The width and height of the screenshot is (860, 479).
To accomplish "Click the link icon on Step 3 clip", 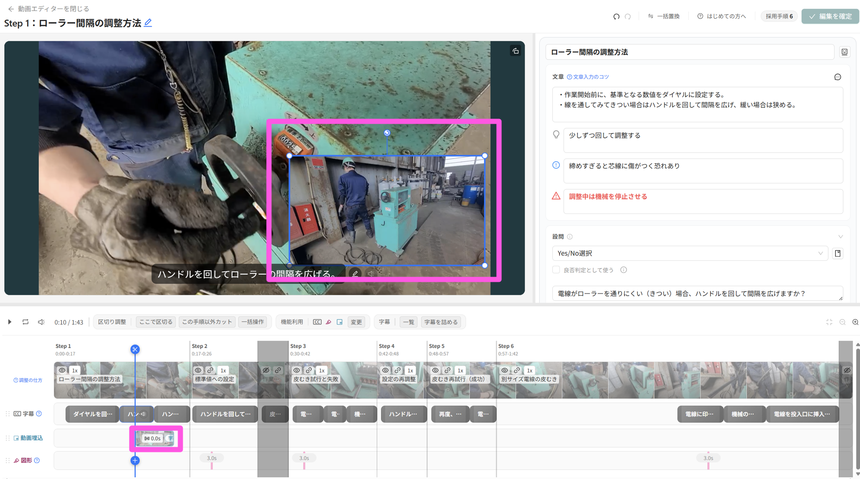I will 309,370.
